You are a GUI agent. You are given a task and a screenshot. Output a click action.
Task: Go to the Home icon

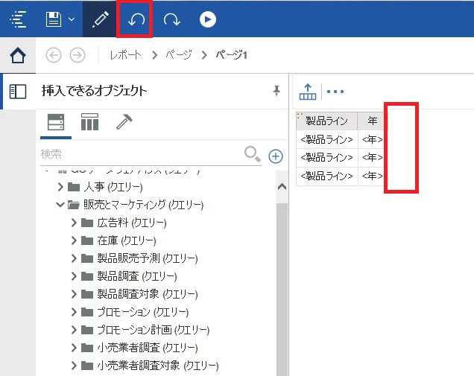pos(18,55)
